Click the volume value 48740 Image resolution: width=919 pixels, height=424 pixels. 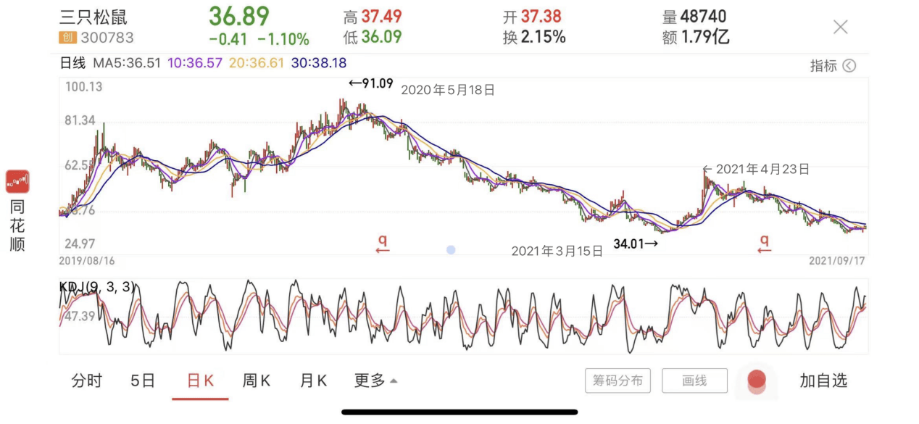(703, 17)
